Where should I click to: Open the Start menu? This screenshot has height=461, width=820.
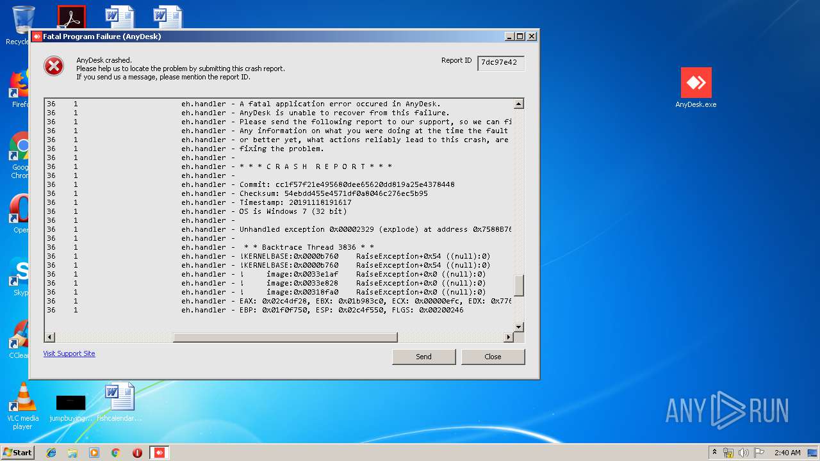17,453
